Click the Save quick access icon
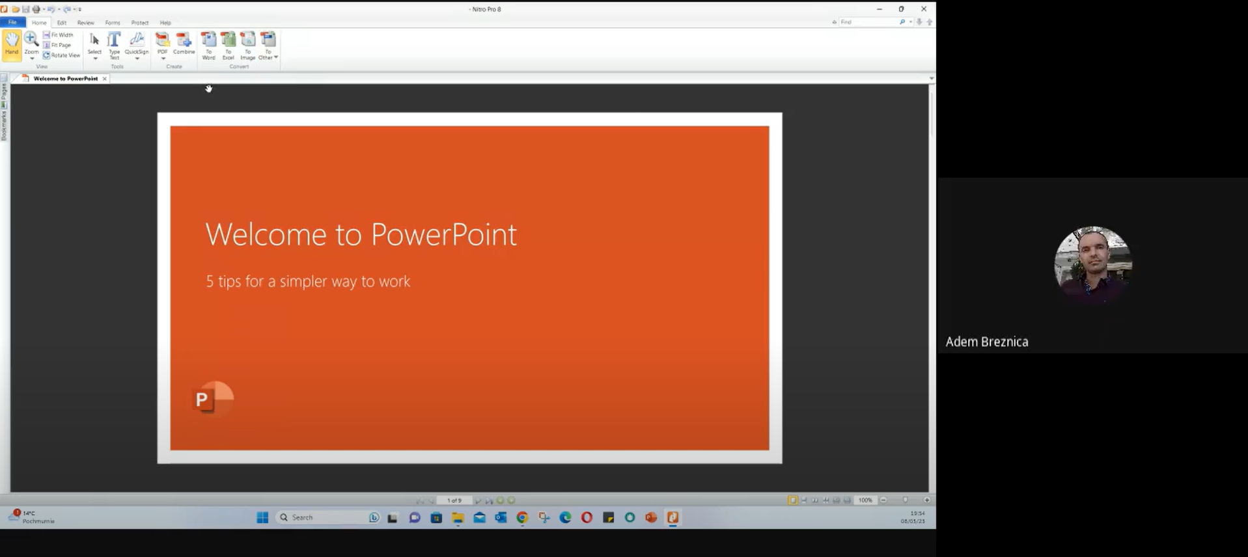1248x557 pixels. tap(25, 9)
